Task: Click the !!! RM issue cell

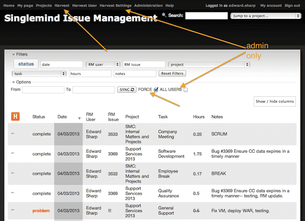Action: click(x=110, y=211)
